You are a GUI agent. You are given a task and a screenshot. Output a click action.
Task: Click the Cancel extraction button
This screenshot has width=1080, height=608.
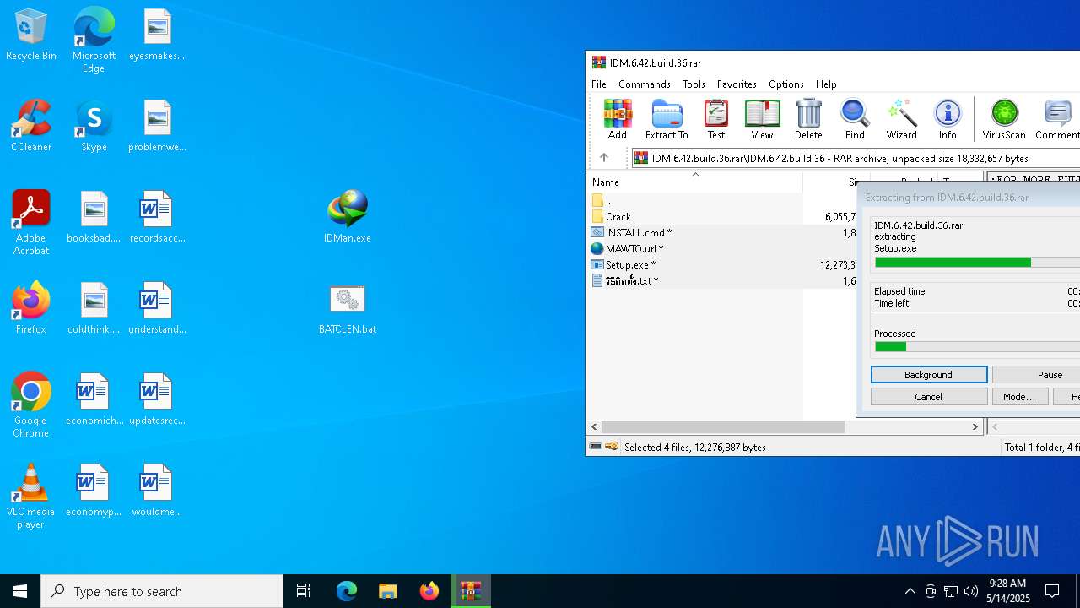[929, 397]
